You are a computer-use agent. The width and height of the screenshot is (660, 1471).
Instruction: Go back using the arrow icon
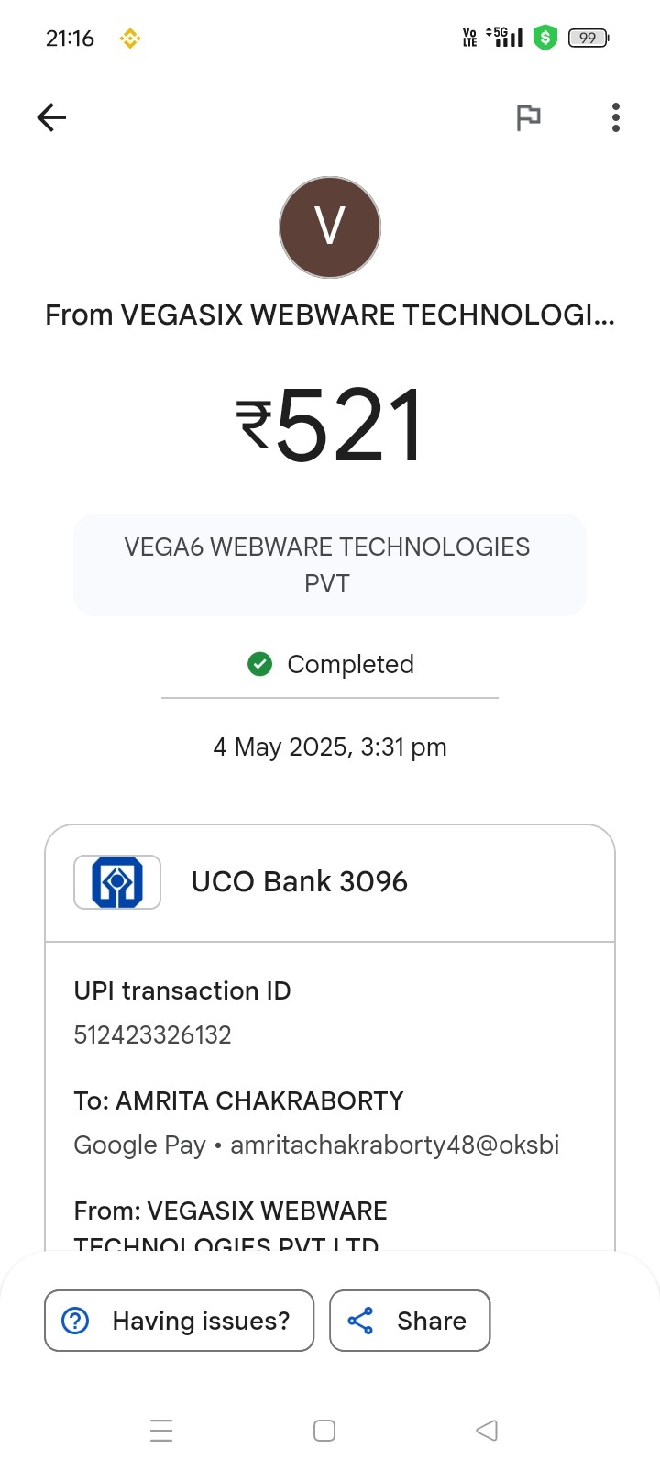[51, 117]
